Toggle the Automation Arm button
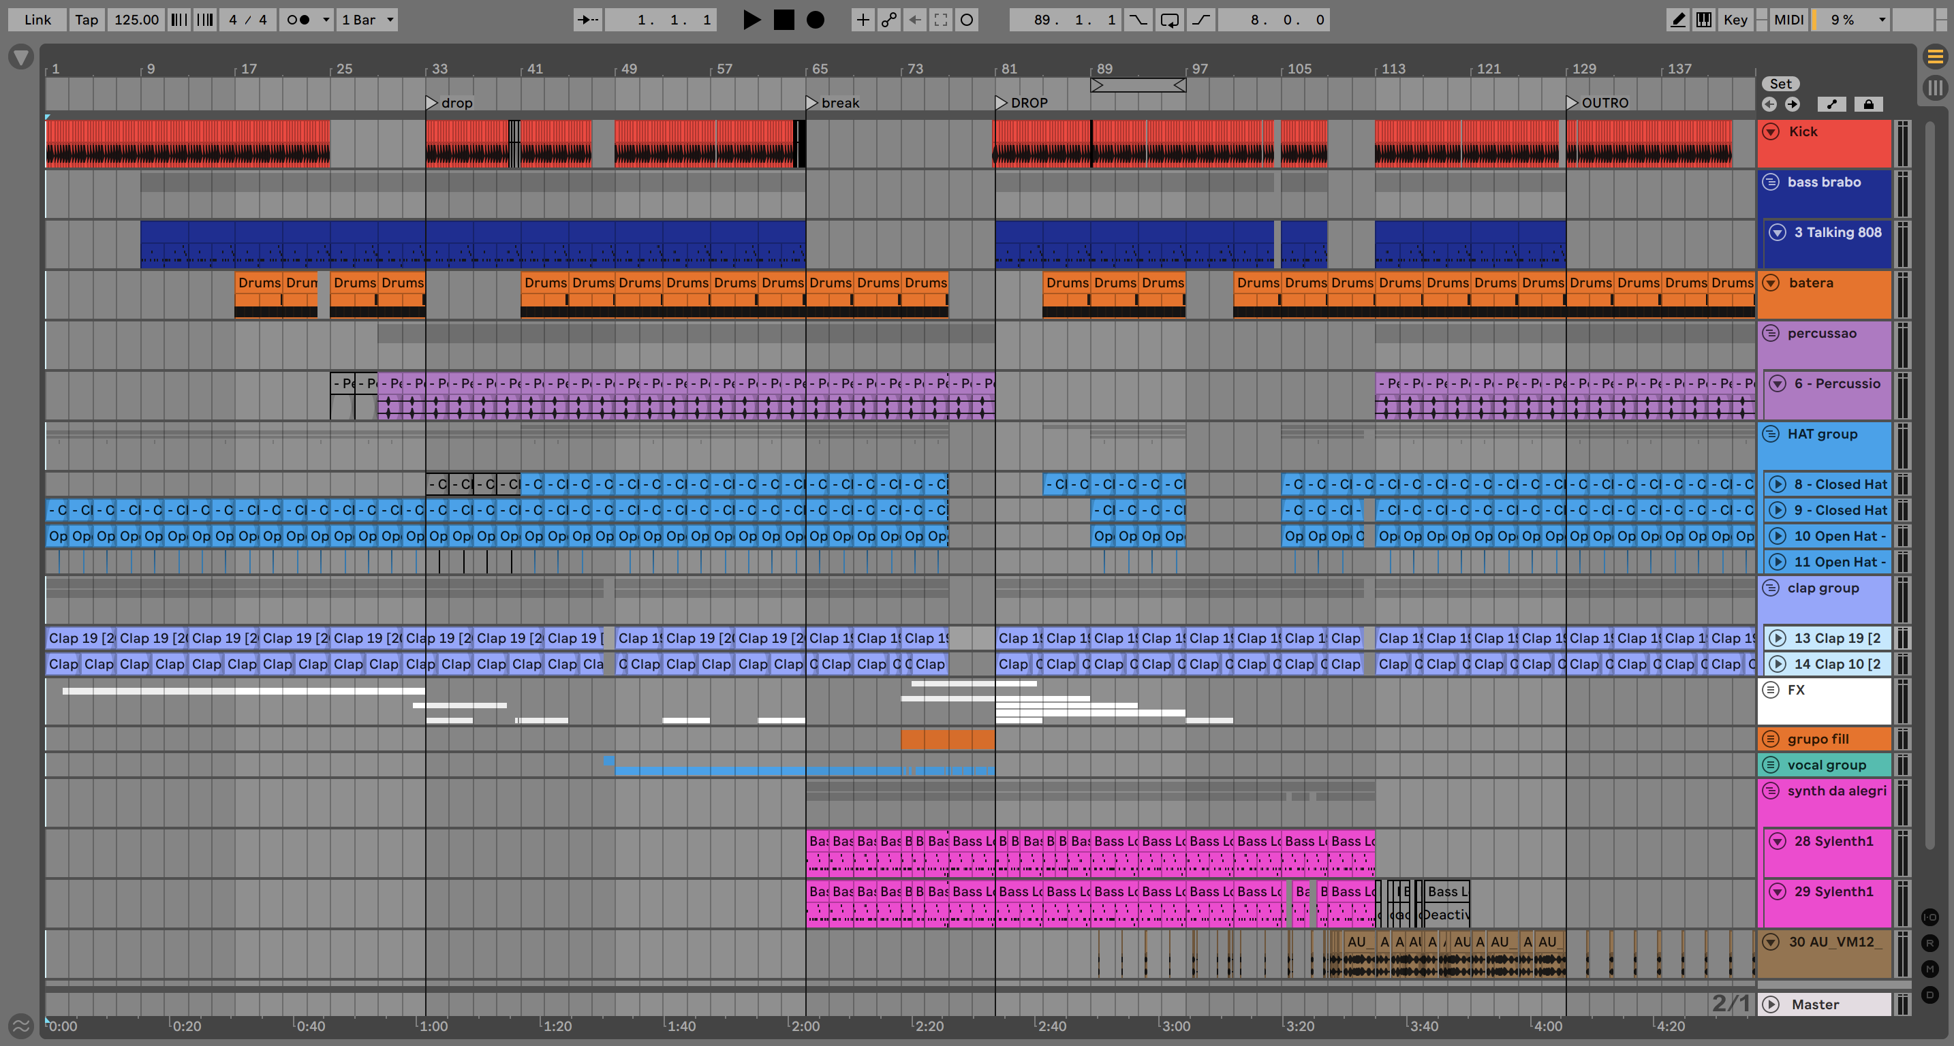This screenshot has width=1954, height=1046. click(x=889, y=20)
